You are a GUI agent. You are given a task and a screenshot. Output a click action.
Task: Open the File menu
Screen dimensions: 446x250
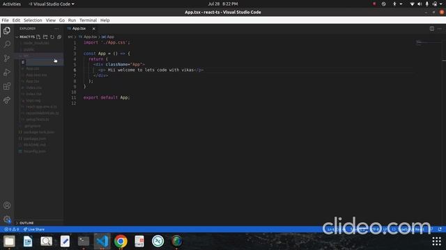5,20
